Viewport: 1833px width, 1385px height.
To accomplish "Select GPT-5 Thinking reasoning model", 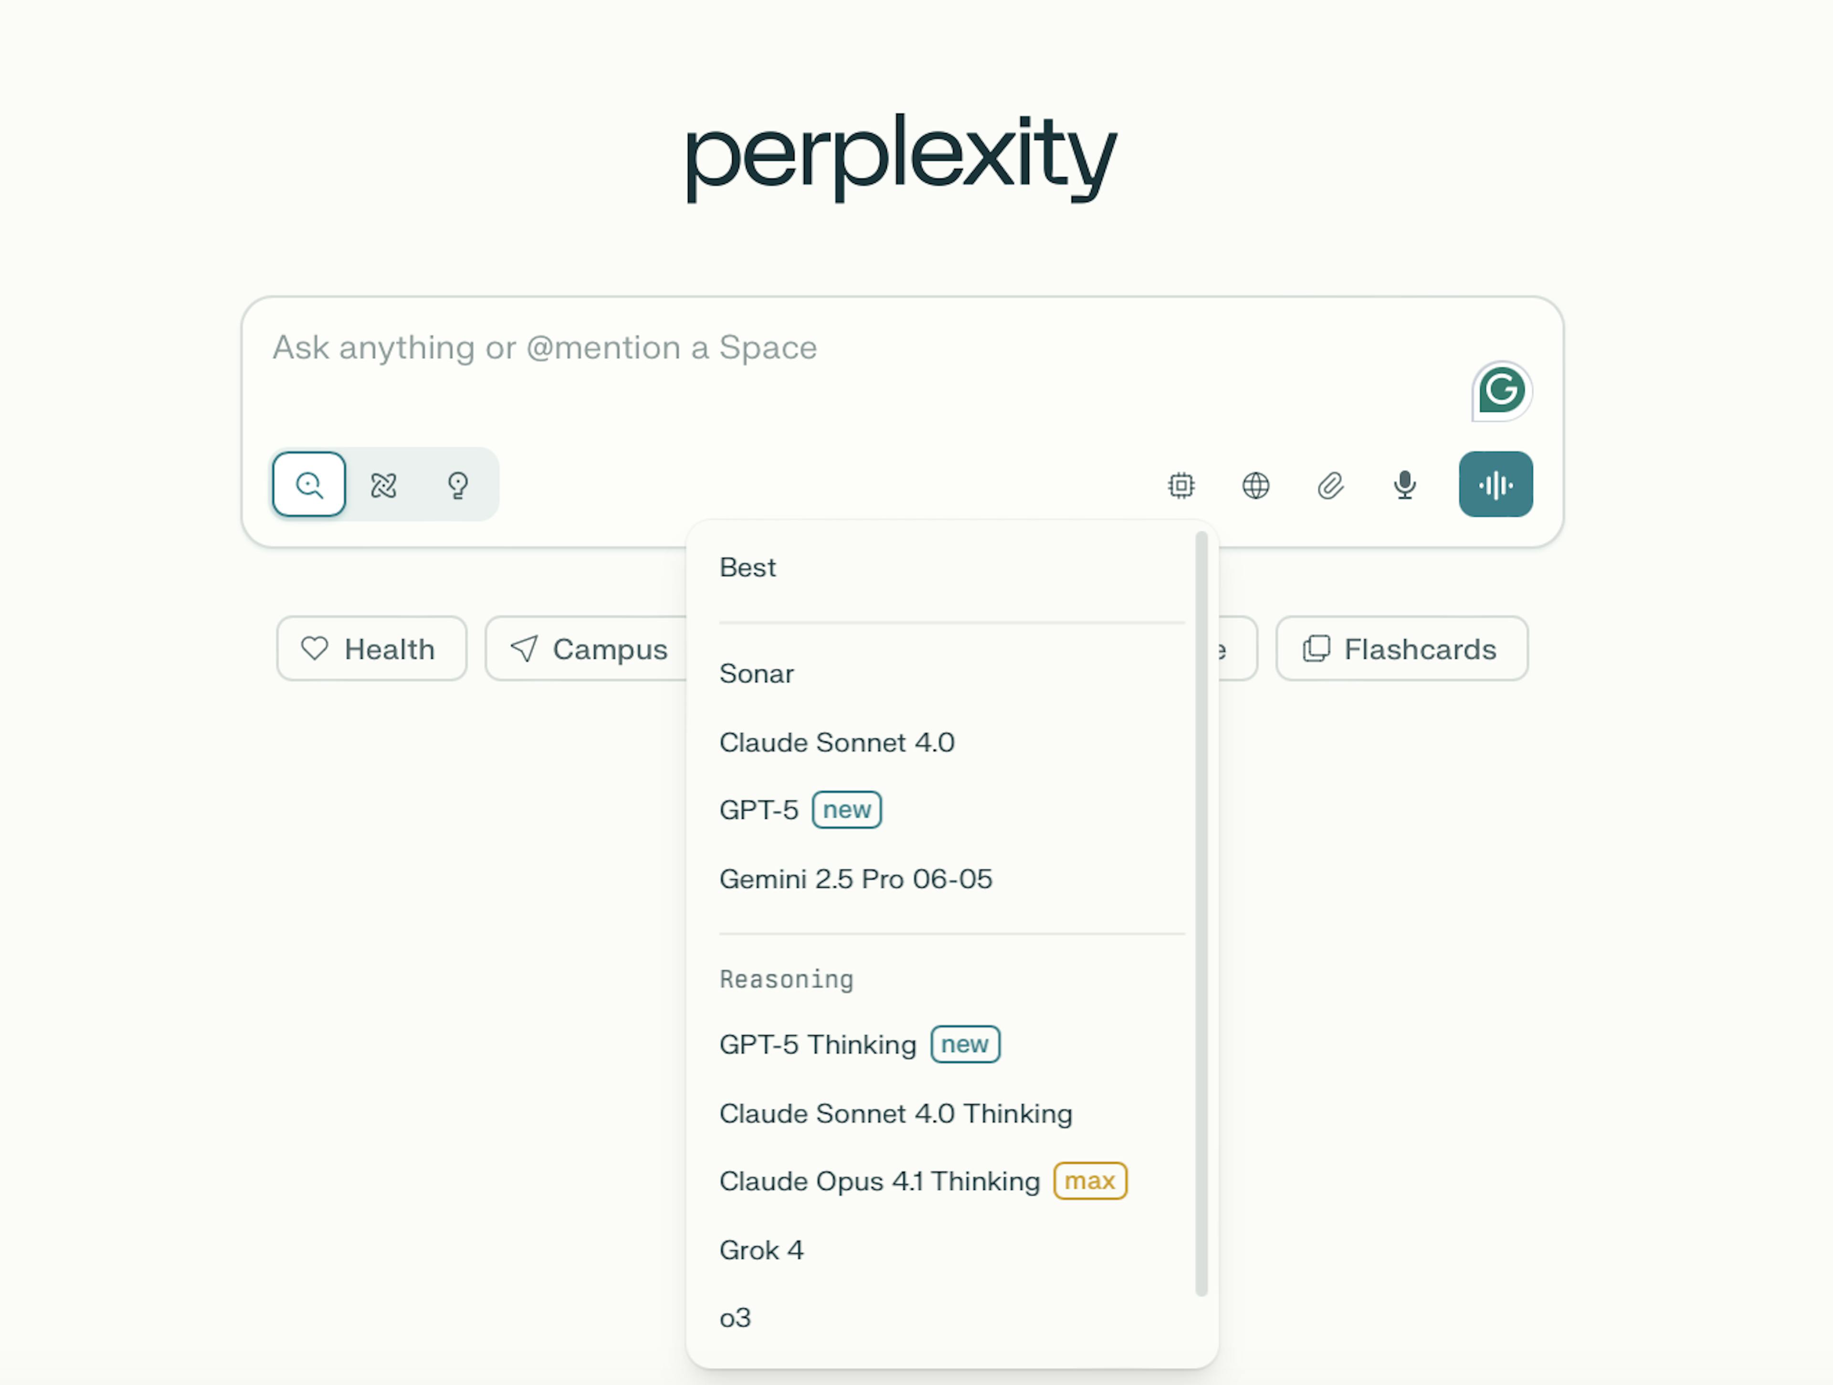I will 818,1044.
